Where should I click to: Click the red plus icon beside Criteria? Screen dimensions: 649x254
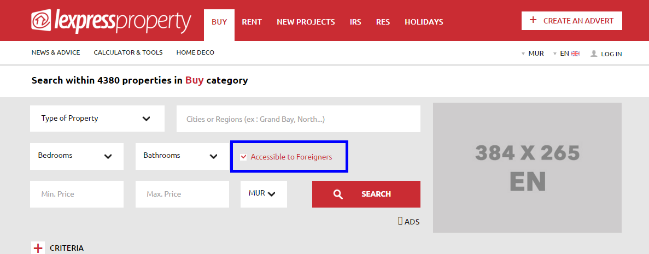[x=38, y=248]
